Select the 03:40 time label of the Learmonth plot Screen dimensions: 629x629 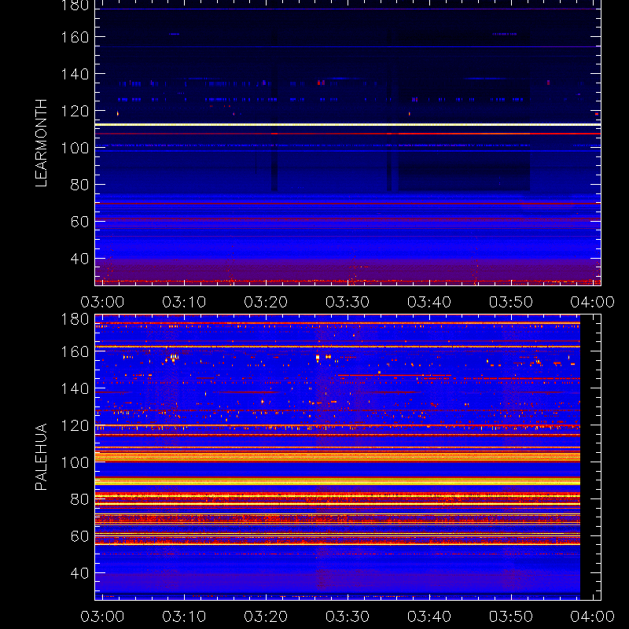(x=429, y=302)
